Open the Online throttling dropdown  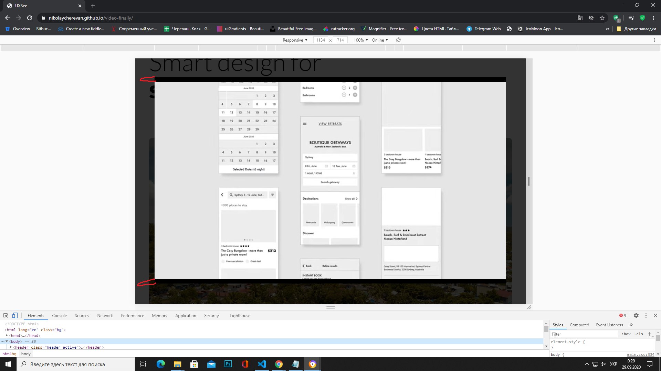pos(380,40)
